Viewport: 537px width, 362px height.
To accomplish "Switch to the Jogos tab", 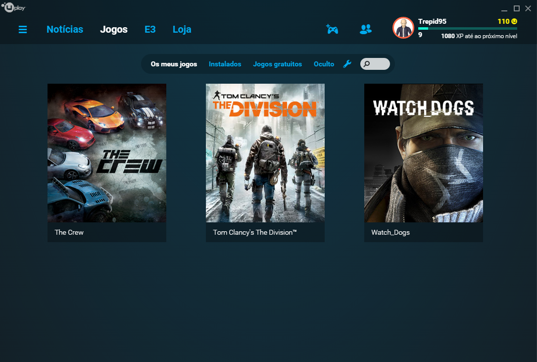I will pos(114,30).
